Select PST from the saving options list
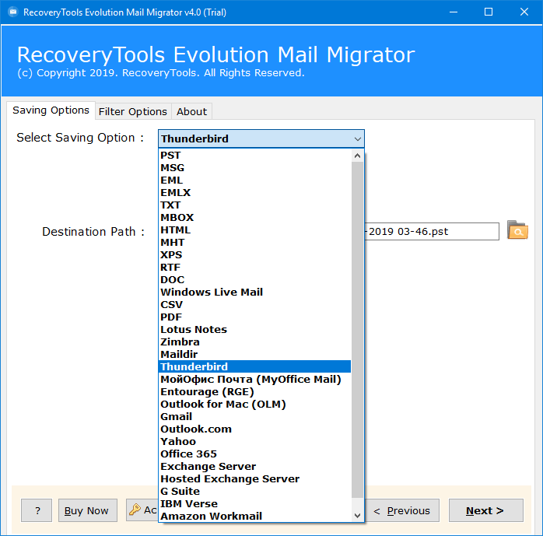The width and height of the screenshot is (543, 536). (x=254, y=156)
